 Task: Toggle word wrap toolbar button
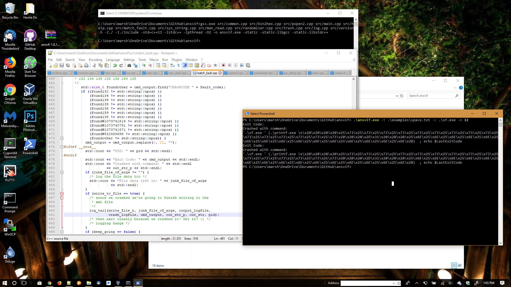172,65
